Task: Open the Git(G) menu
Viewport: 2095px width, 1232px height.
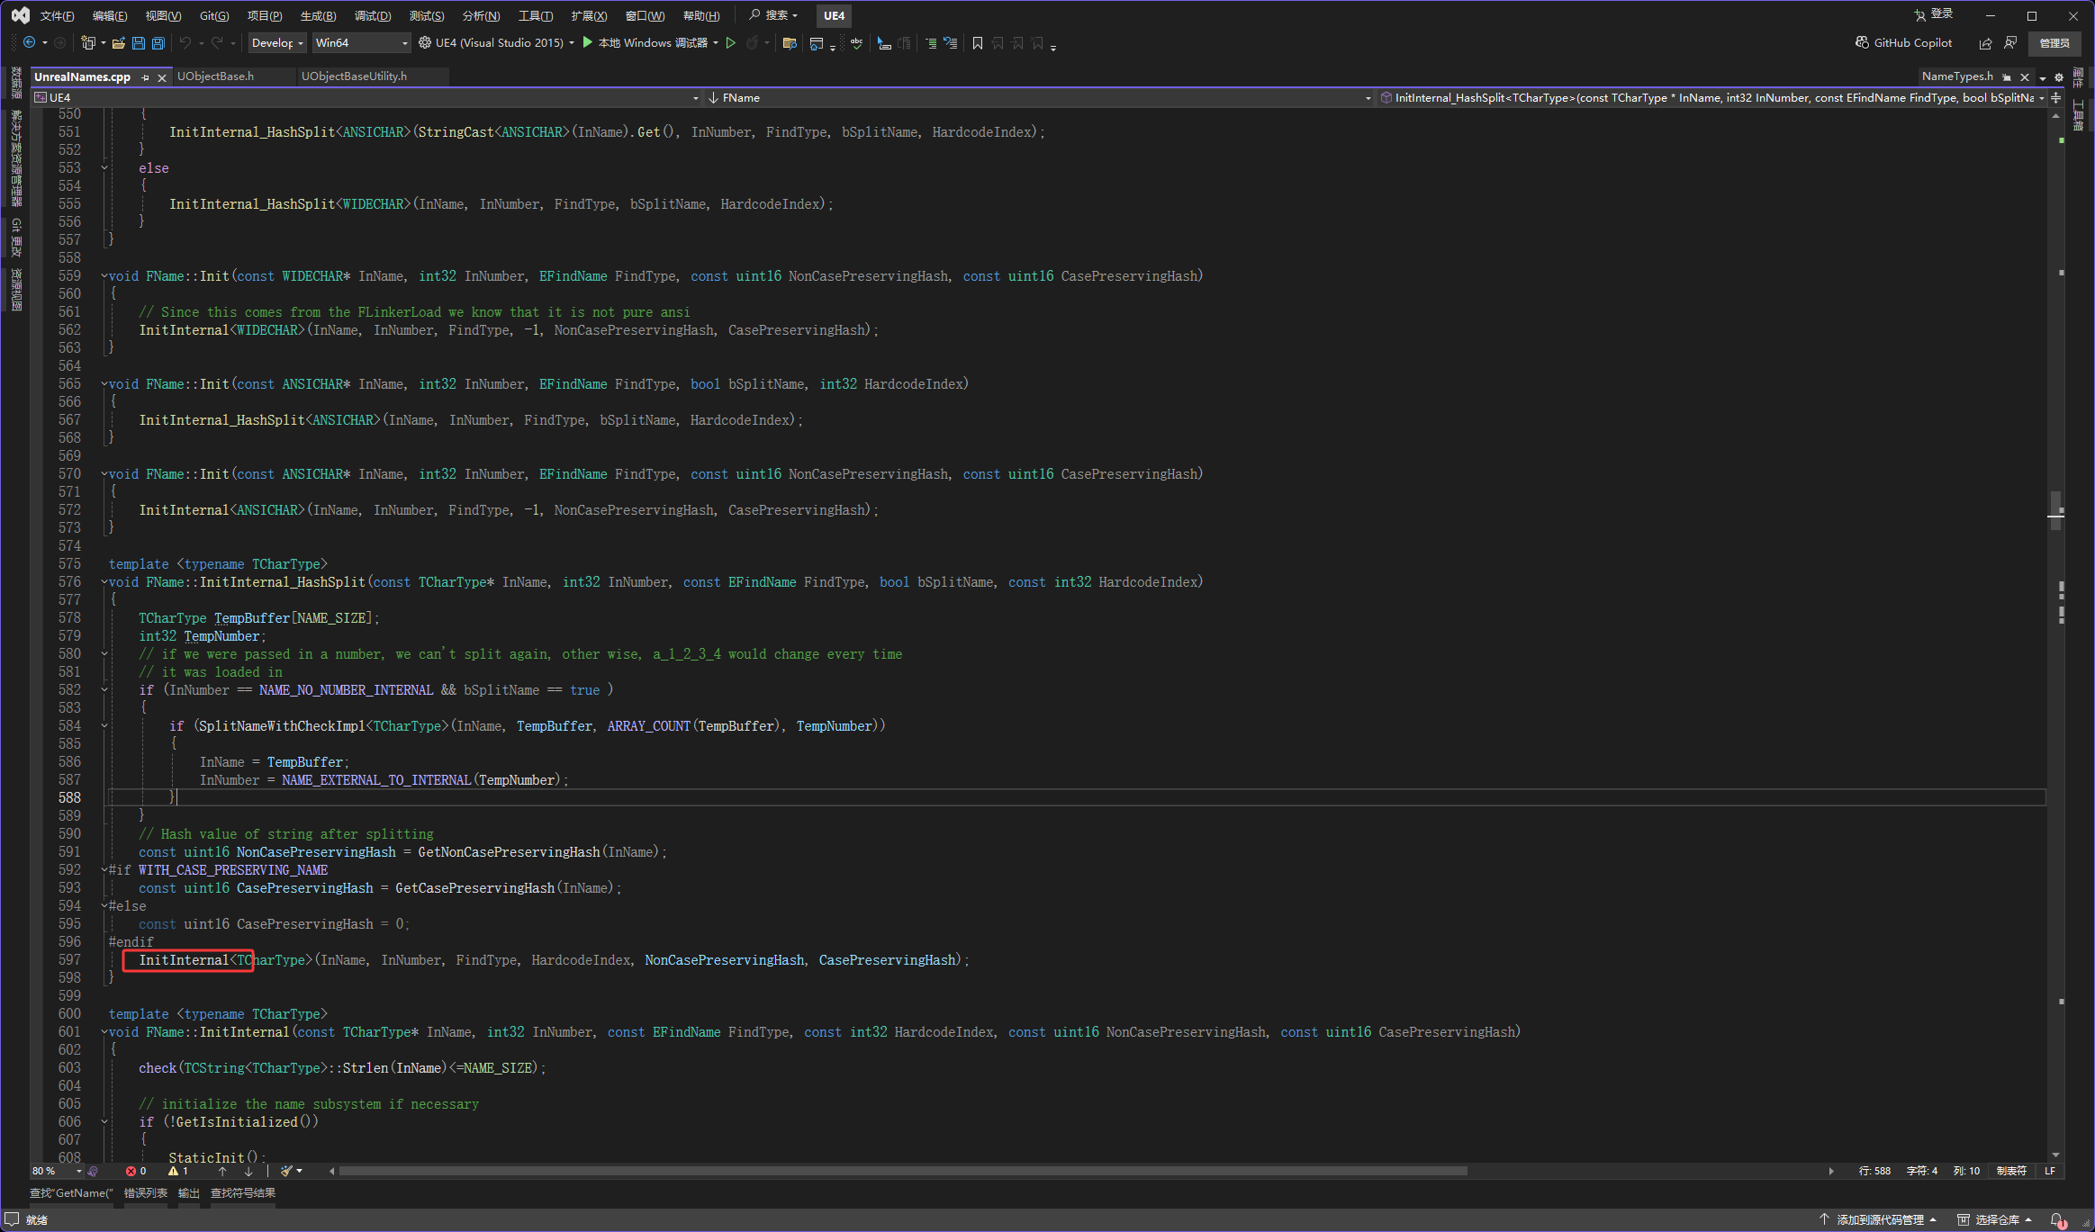Action: click(x=214, y=16)
